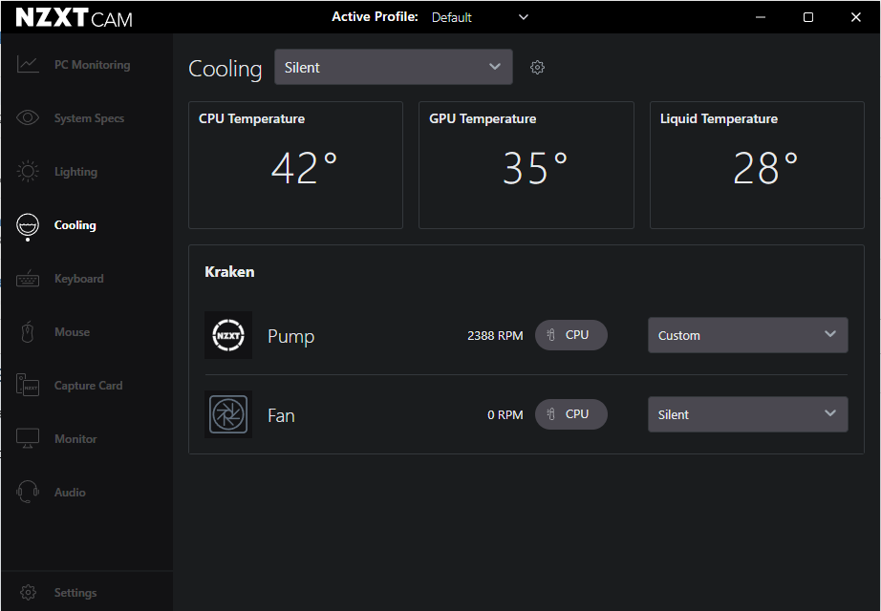Navigate to Mouse settings
This screenshot has width=881, height=611.
click(x=72, y=332)
